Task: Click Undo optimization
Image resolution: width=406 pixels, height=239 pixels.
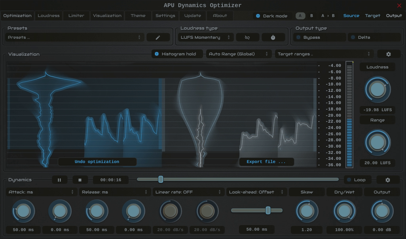Action: point(97,162)
